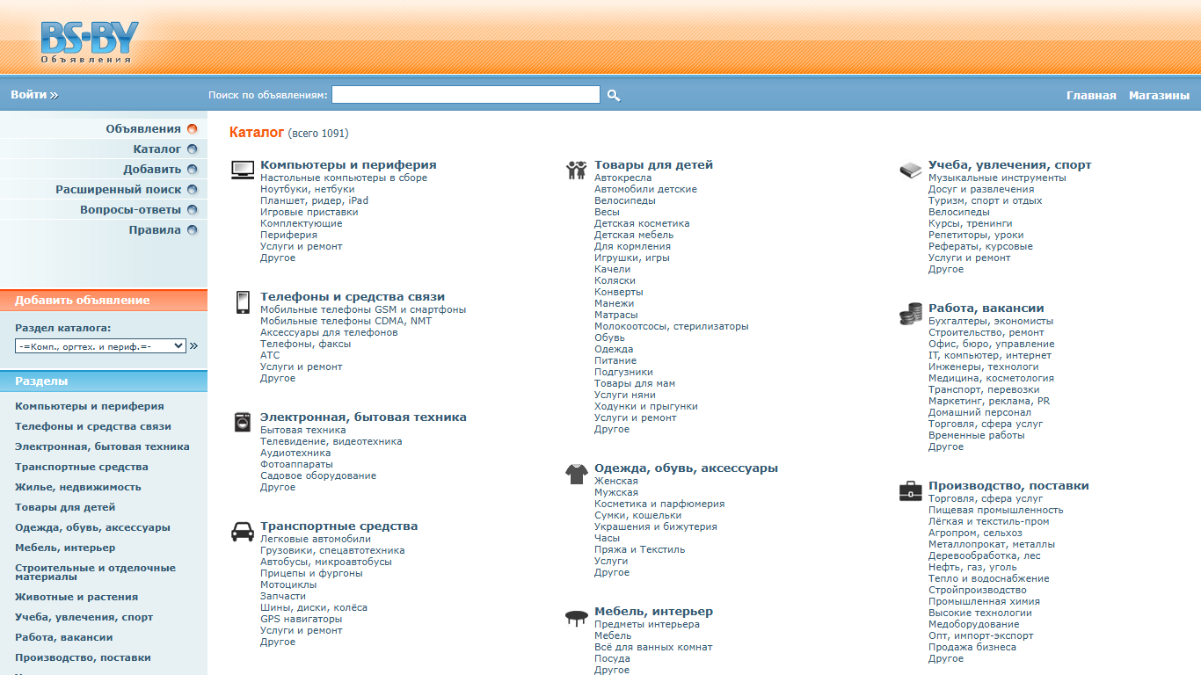Click the magnifier search icon
Screen dimensions: 1201x675
[614, 95]
